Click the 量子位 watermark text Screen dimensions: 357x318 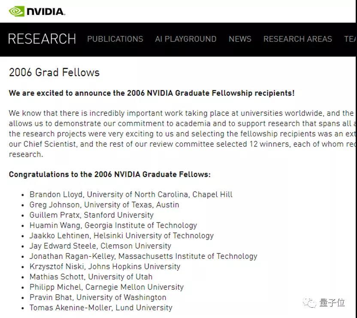[x=332, y=303]
